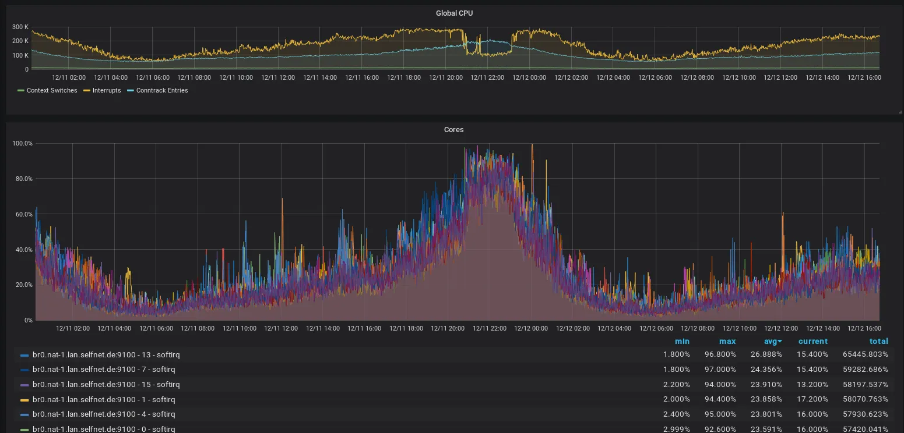Click the Conntrack Entries legend color icon
The width and height of the screenshot is (904, 433).
(x=131, y=90)
